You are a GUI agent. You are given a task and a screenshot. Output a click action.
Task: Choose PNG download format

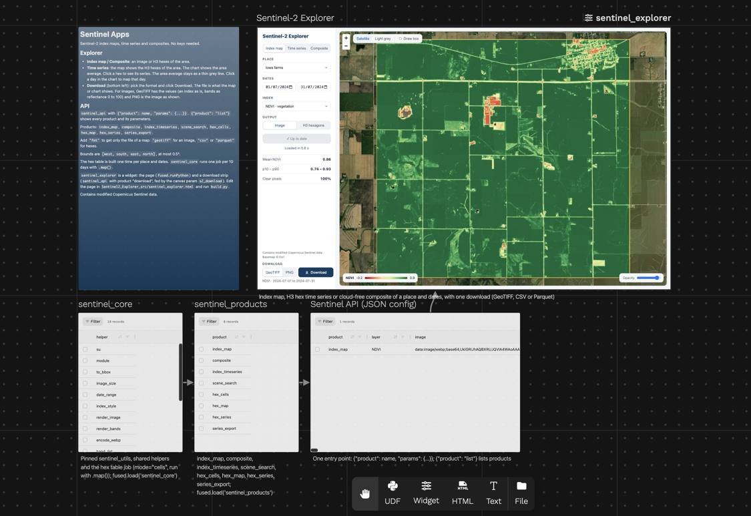pos(289,272)
